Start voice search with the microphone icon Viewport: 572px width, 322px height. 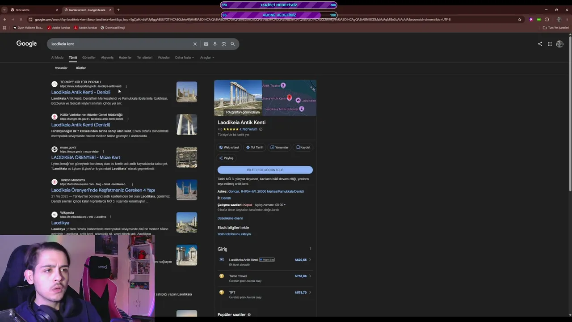point(215,44)
